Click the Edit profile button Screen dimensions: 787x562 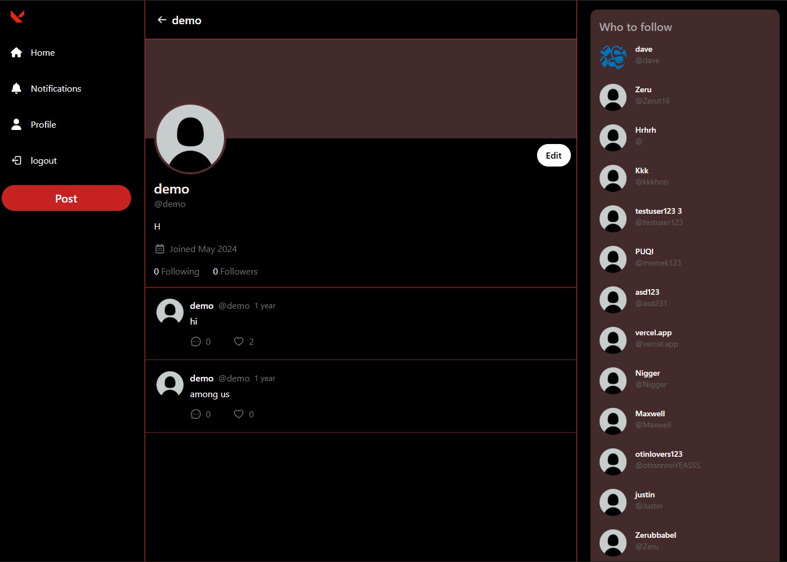pos(553,155)
